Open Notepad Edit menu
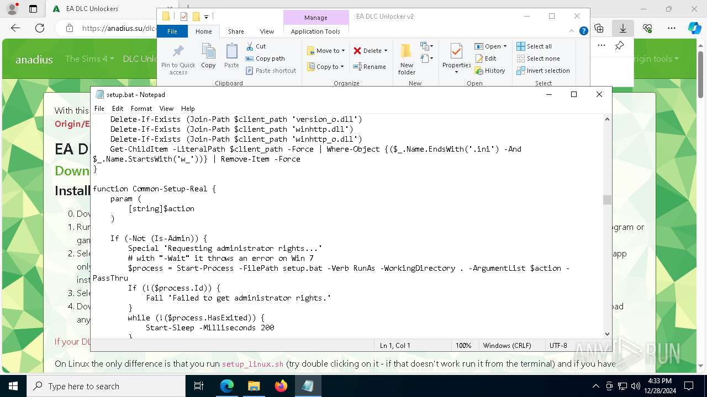The image size is (707, 397). point(118,109)
